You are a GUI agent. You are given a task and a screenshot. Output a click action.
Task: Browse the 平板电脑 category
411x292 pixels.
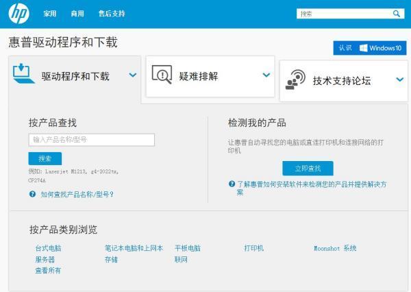click(x=188, y=248)
